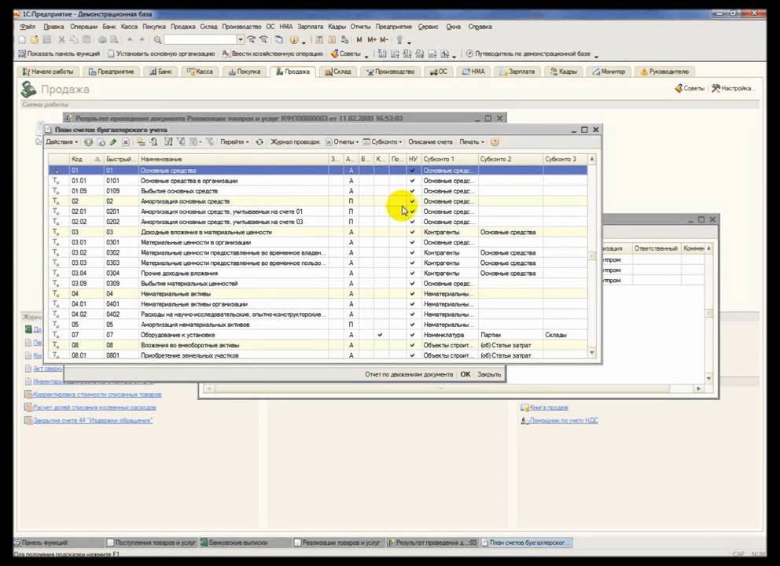Viewport: 780px width, 566px height.
Task: Click the pencil Edit icon in План счетов toolbar
Action: (113, 142)
